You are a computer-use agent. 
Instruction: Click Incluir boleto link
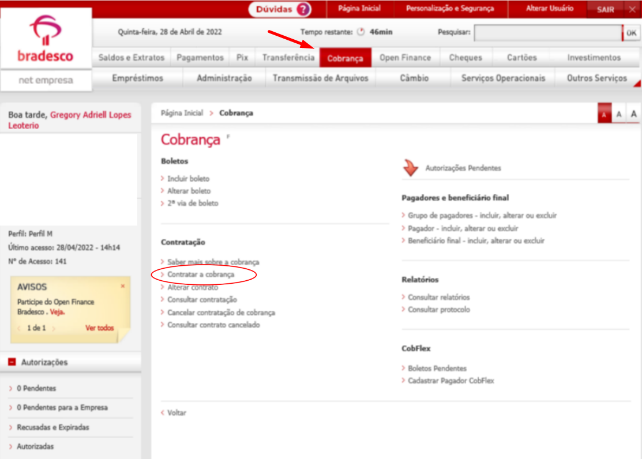(x=189, y=179)
